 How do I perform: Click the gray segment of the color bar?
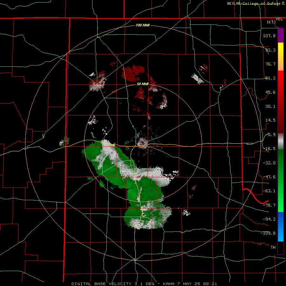pos(281,141)
